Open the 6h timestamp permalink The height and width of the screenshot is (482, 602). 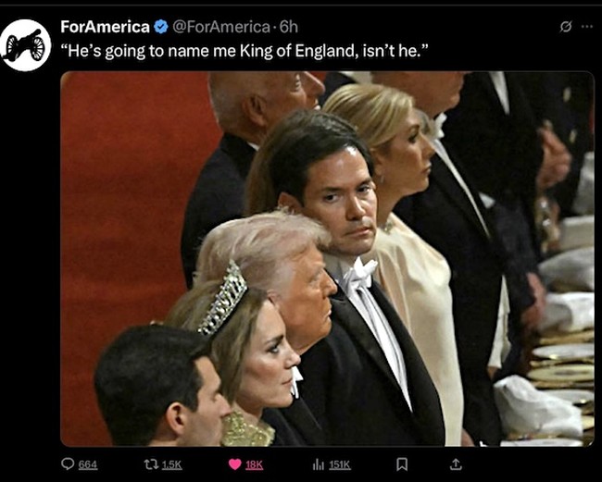289,27
